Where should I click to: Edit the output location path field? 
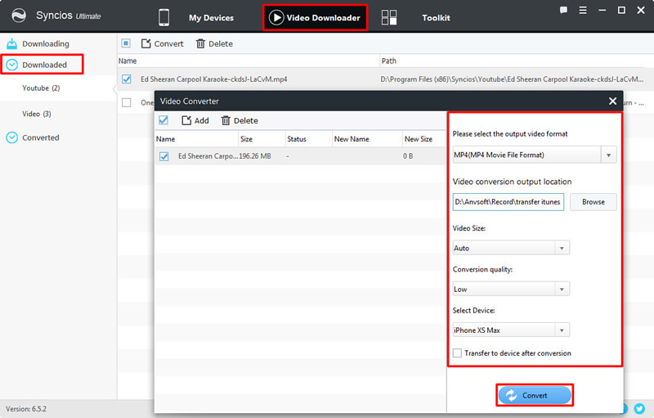508,202
